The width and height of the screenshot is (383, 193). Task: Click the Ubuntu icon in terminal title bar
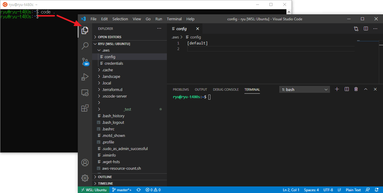pyautogui.click(x=5, y=4)
